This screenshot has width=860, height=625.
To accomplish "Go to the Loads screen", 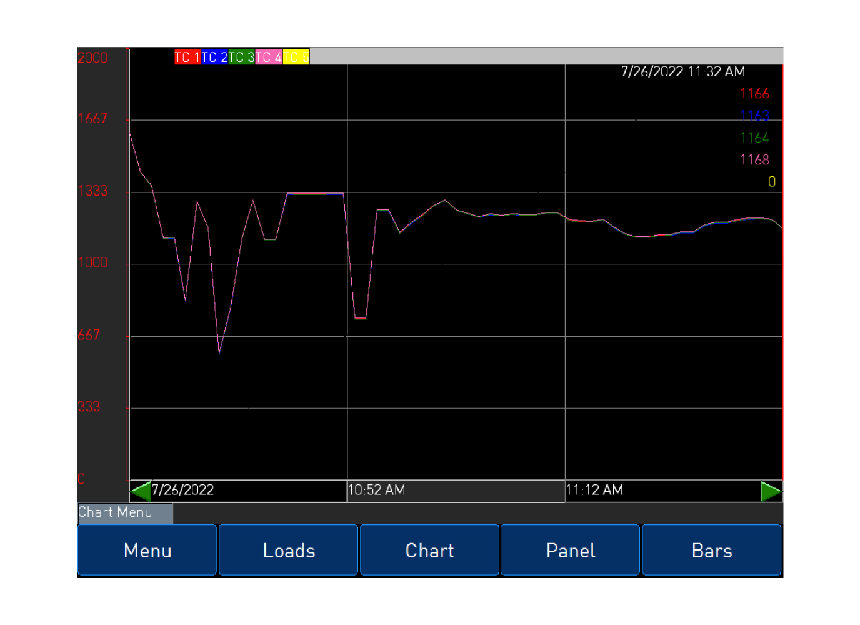I will (x=288, y=550).
